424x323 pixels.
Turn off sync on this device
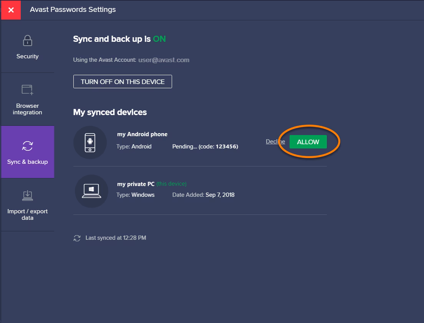[123, 82]
